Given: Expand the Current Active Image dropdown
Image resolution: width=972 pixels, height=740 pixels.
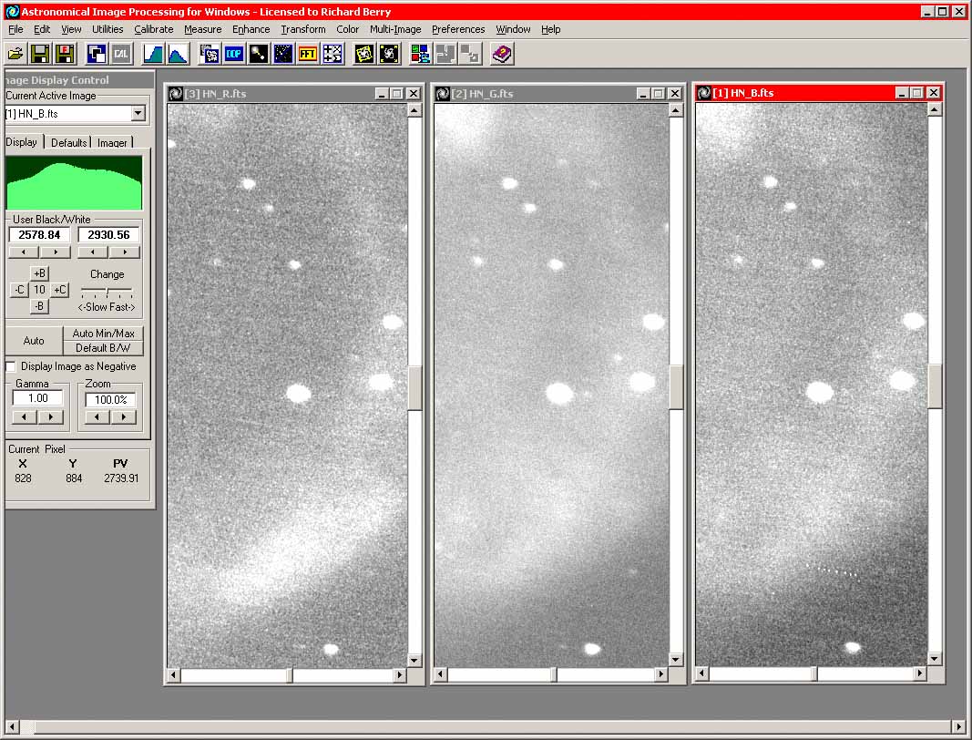Looking at the screenshot, I should tap(138, 113).
